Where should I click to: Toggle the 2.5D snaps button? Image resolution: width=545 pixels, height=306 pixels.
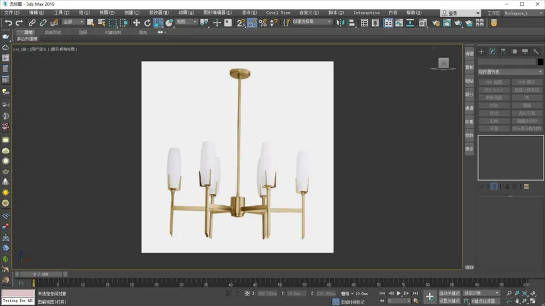coord(240,23)
